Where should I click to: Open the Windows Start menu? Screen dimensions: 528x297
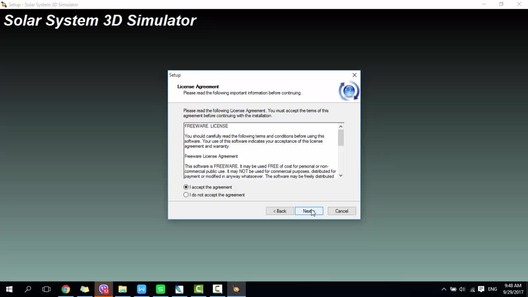9,289
